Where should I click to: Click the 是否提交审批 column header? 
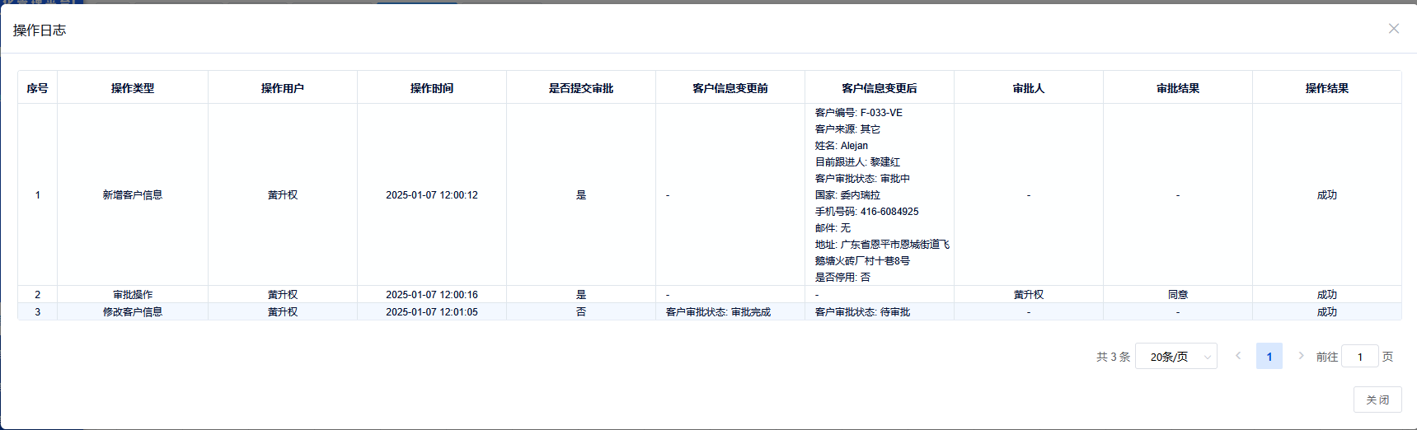581,88
